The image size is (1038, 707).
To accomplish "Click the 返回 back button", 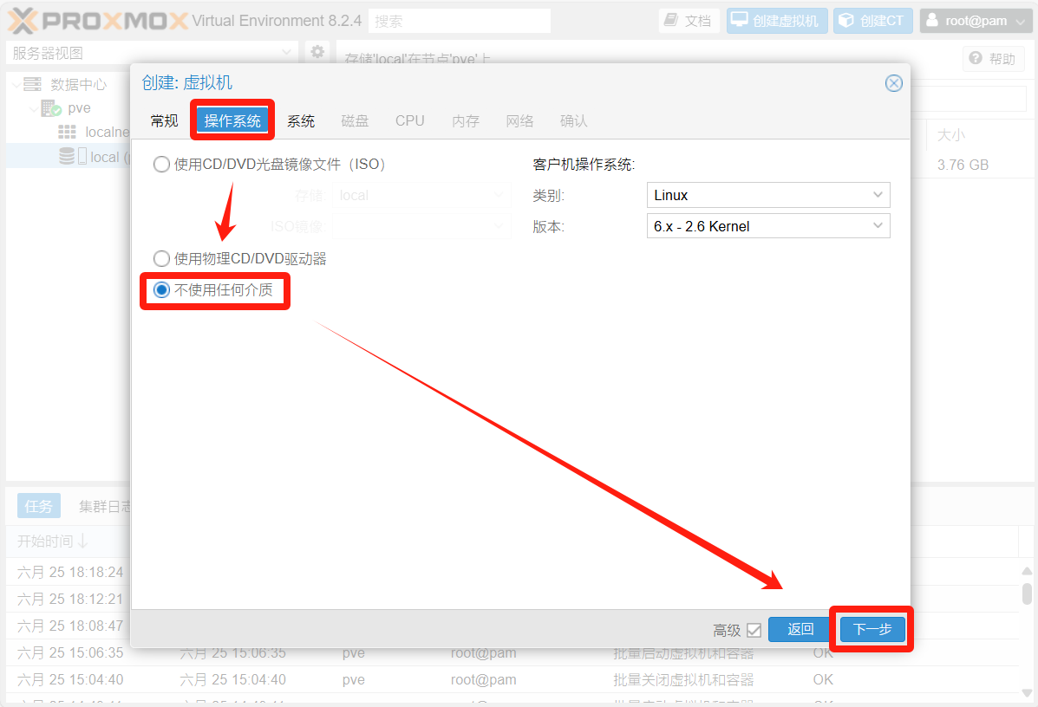I will click(x=800, y=629).
